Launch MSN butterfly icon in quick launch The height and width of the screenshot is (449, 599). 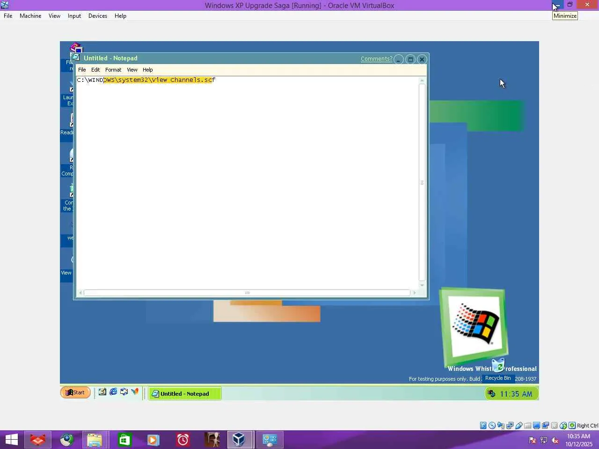coord(135,392)
